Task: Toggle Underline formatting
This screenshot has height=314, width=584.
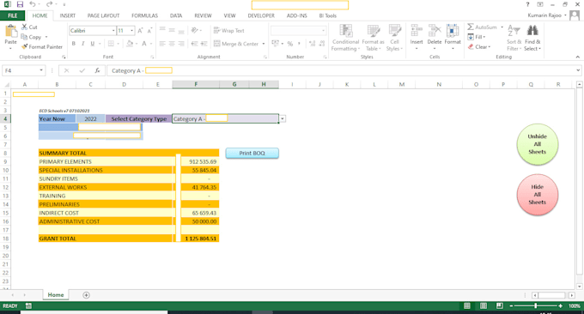Action: coord(93,44)
